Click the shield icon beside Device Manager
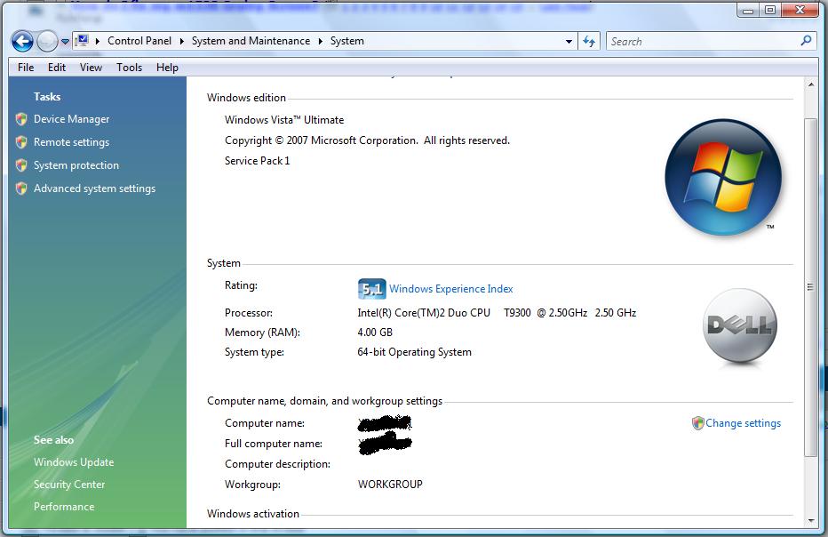The width and height of the screenshot is (828, 537). [x=21, y=119]
